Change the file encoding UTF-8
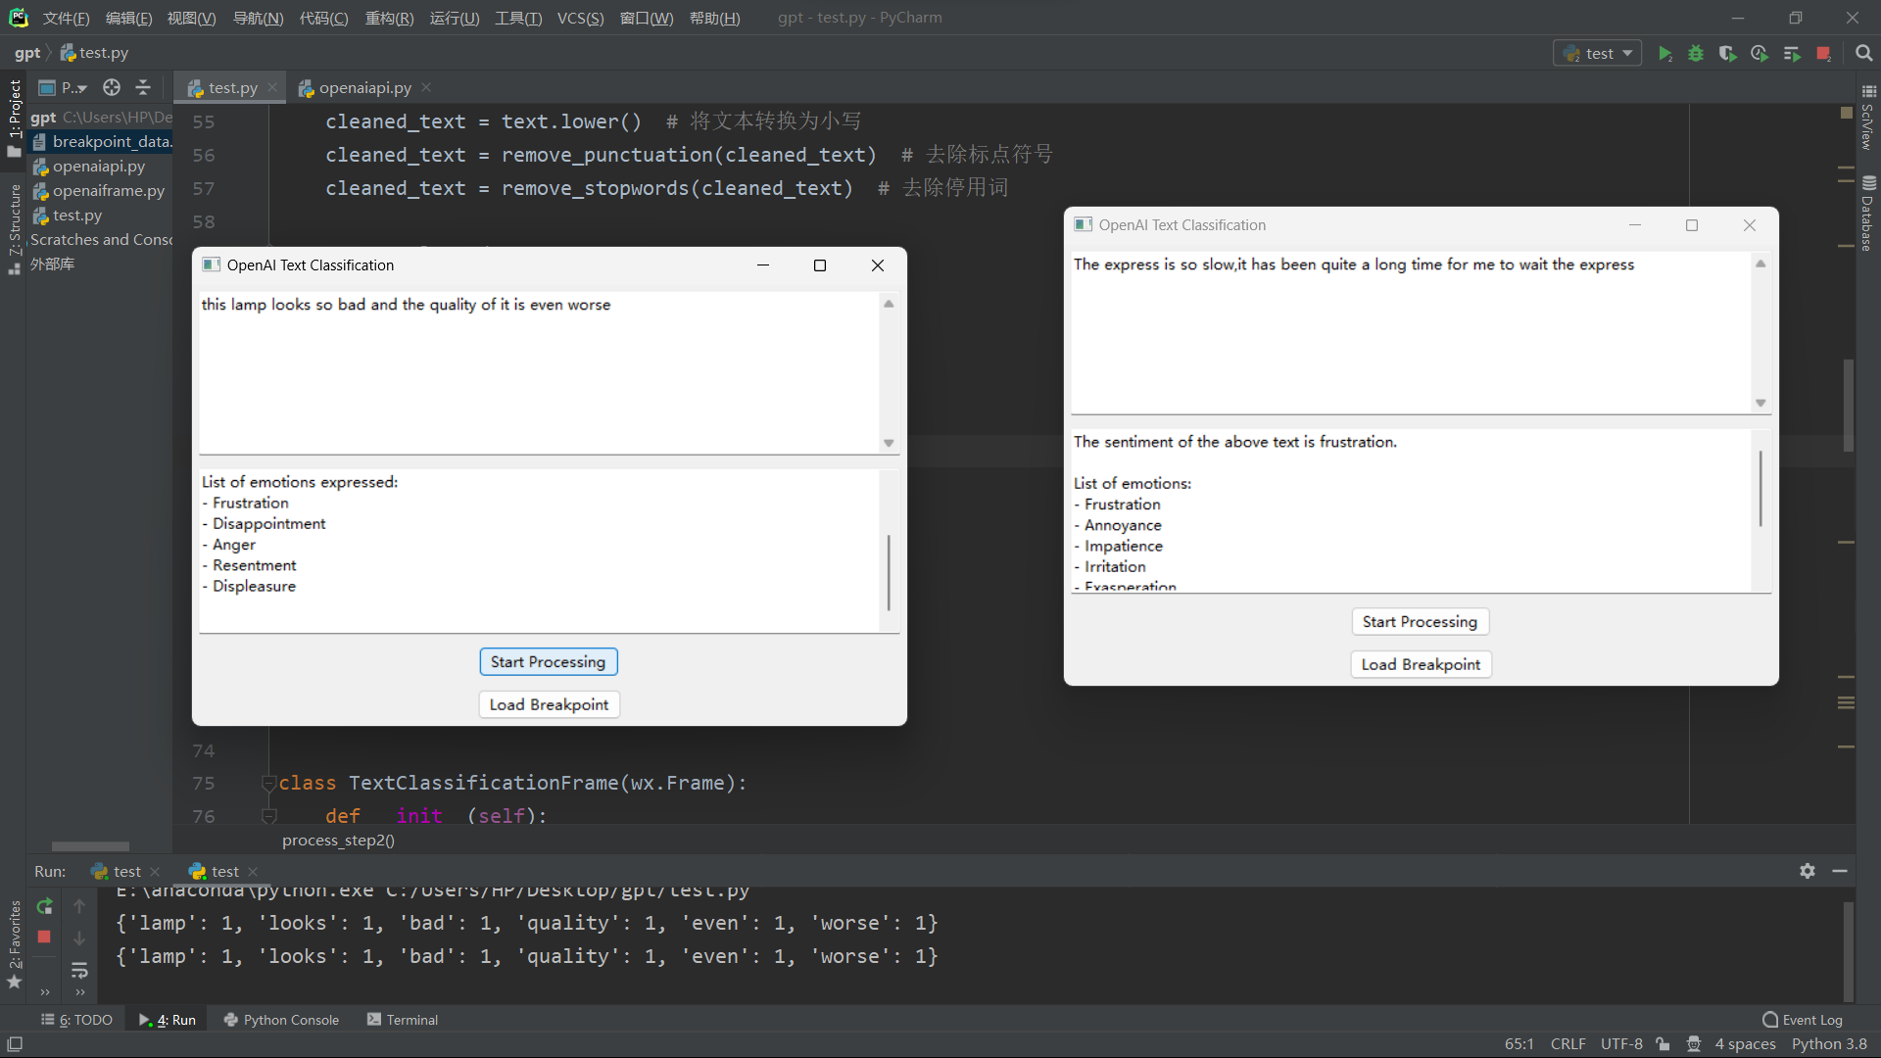 pyautogui.click(x=1621, y=1044)
